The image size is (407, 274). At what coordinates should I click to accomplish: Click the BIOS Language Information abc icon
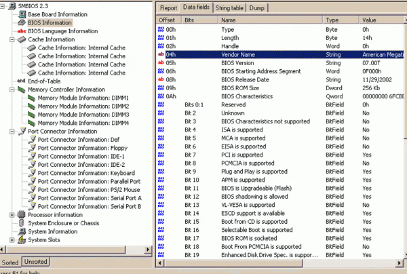tap(21, 31)
